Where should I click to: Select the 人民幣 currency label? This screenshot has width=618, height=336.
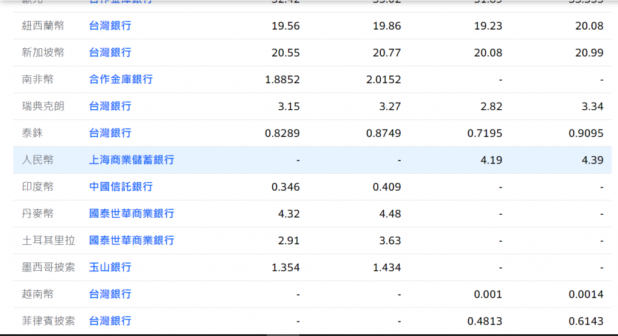tap(38, 159)
